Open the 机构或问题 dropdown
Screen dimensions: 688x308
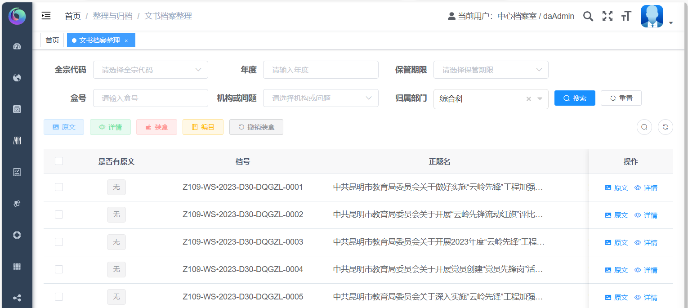click(320, 98)
